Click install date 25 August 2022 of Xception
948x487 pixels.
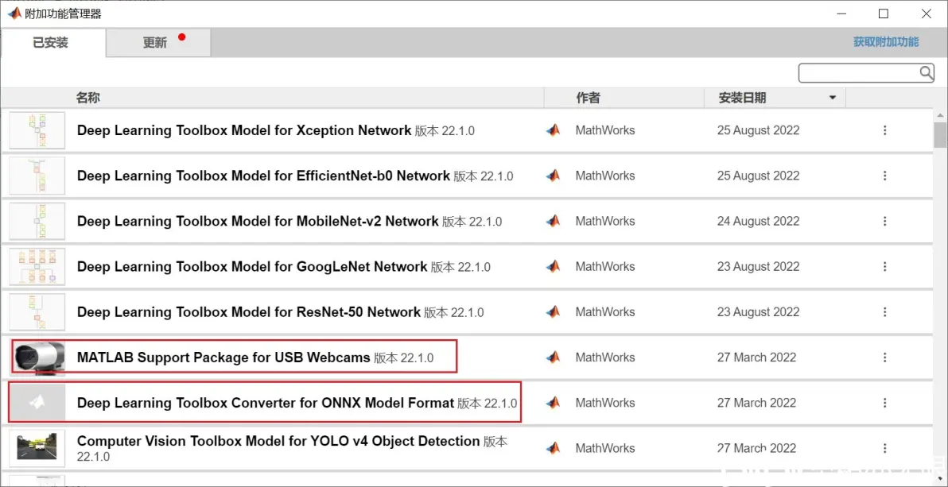click(x=758, y=130)
